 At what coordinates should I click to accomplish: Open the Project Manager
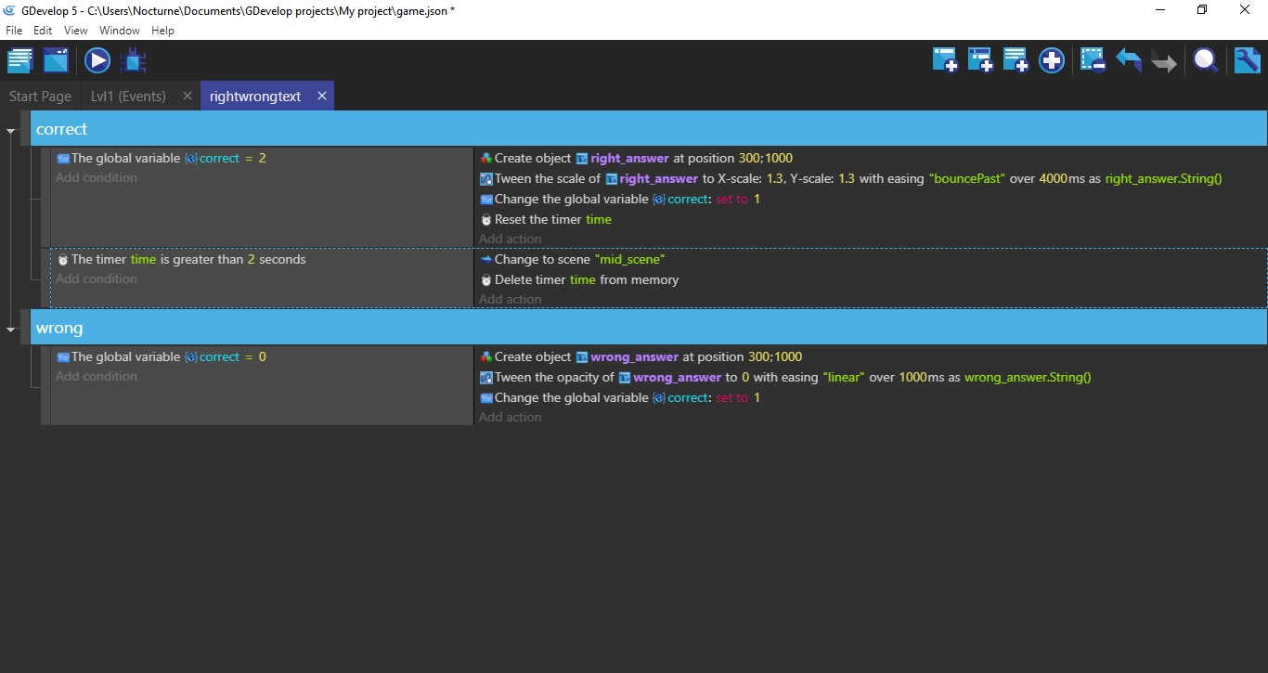(20, 59)
